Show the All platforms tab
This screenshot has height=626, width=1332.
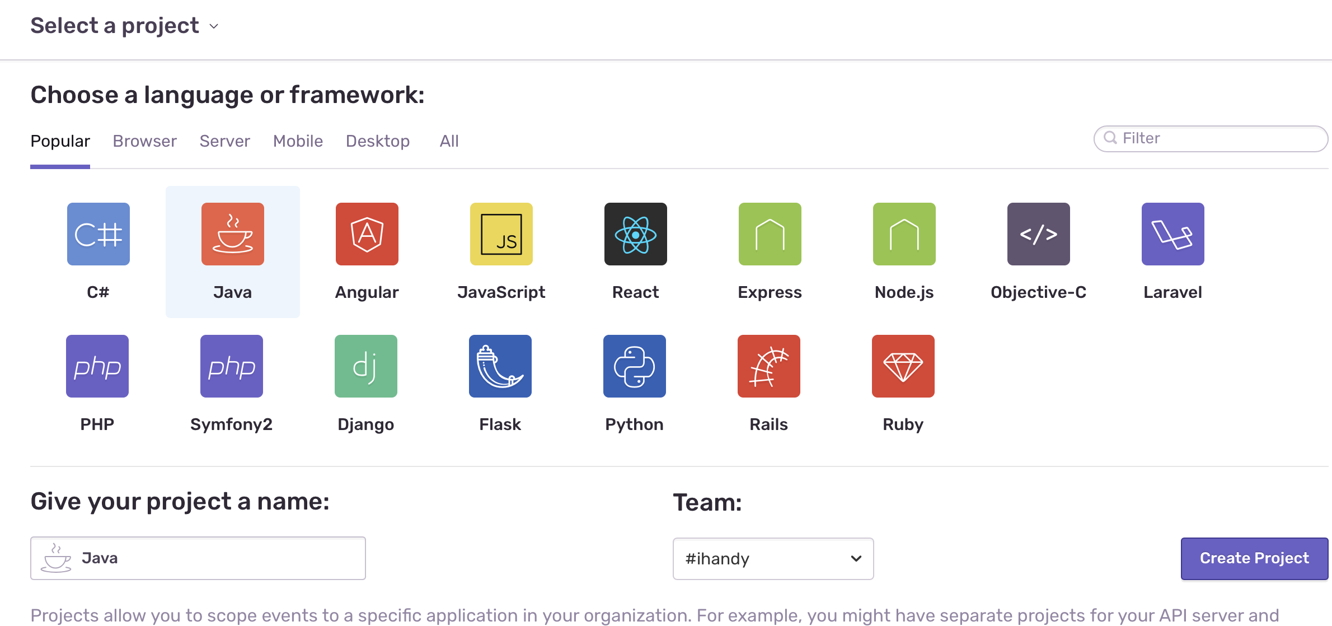pos(449,141)
